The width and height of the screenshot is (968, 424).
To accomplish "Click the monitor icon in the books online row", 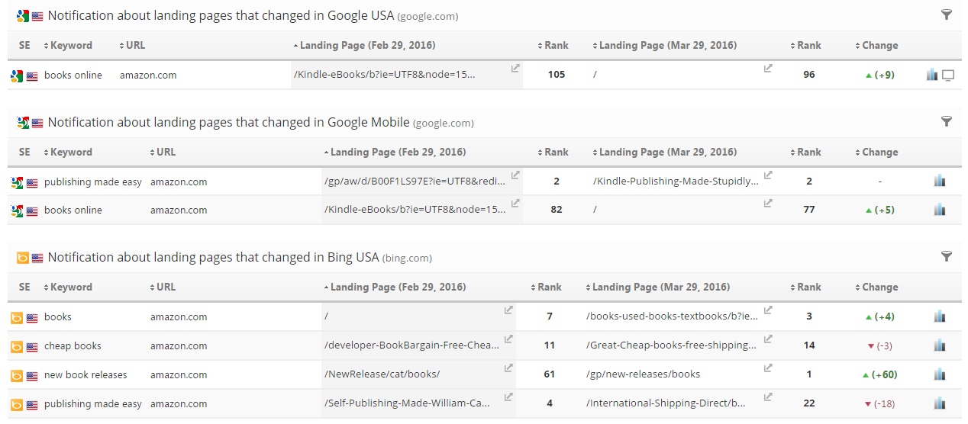I will click(x=949, y=75).
